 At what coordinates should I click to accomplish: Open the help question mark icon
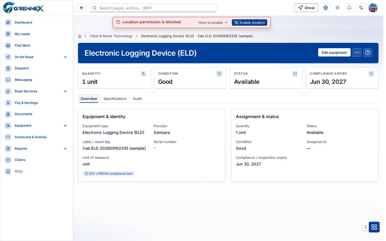[368, 52]
